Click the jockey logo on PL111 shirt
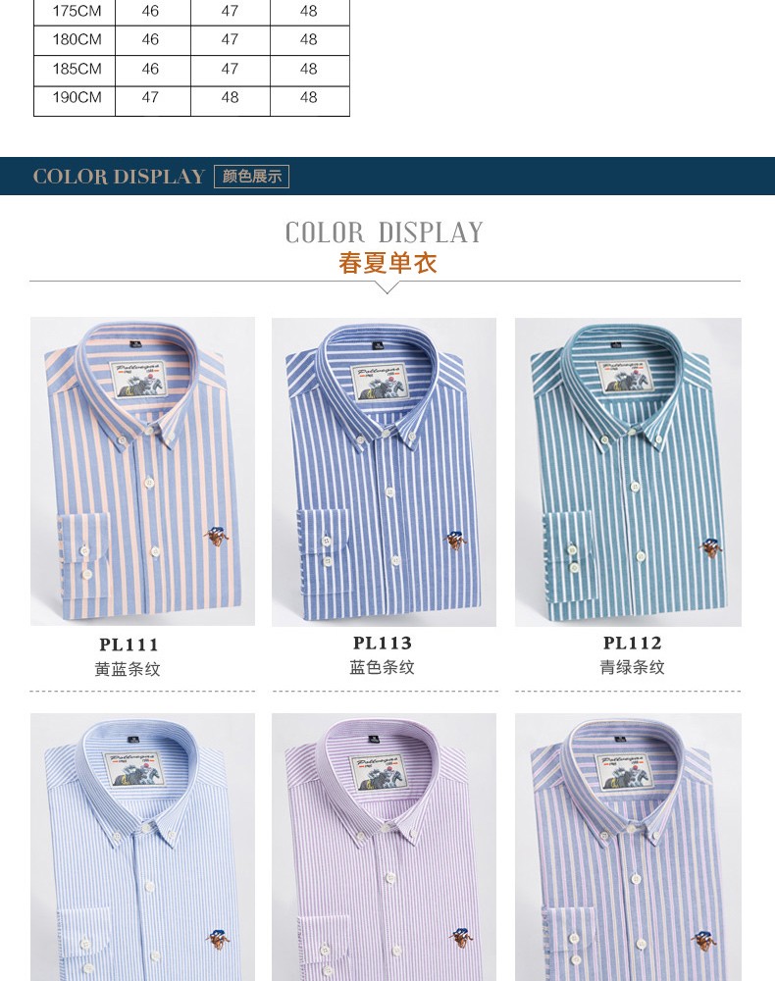The width and height of the screenshot is (775, 981). 217,537
